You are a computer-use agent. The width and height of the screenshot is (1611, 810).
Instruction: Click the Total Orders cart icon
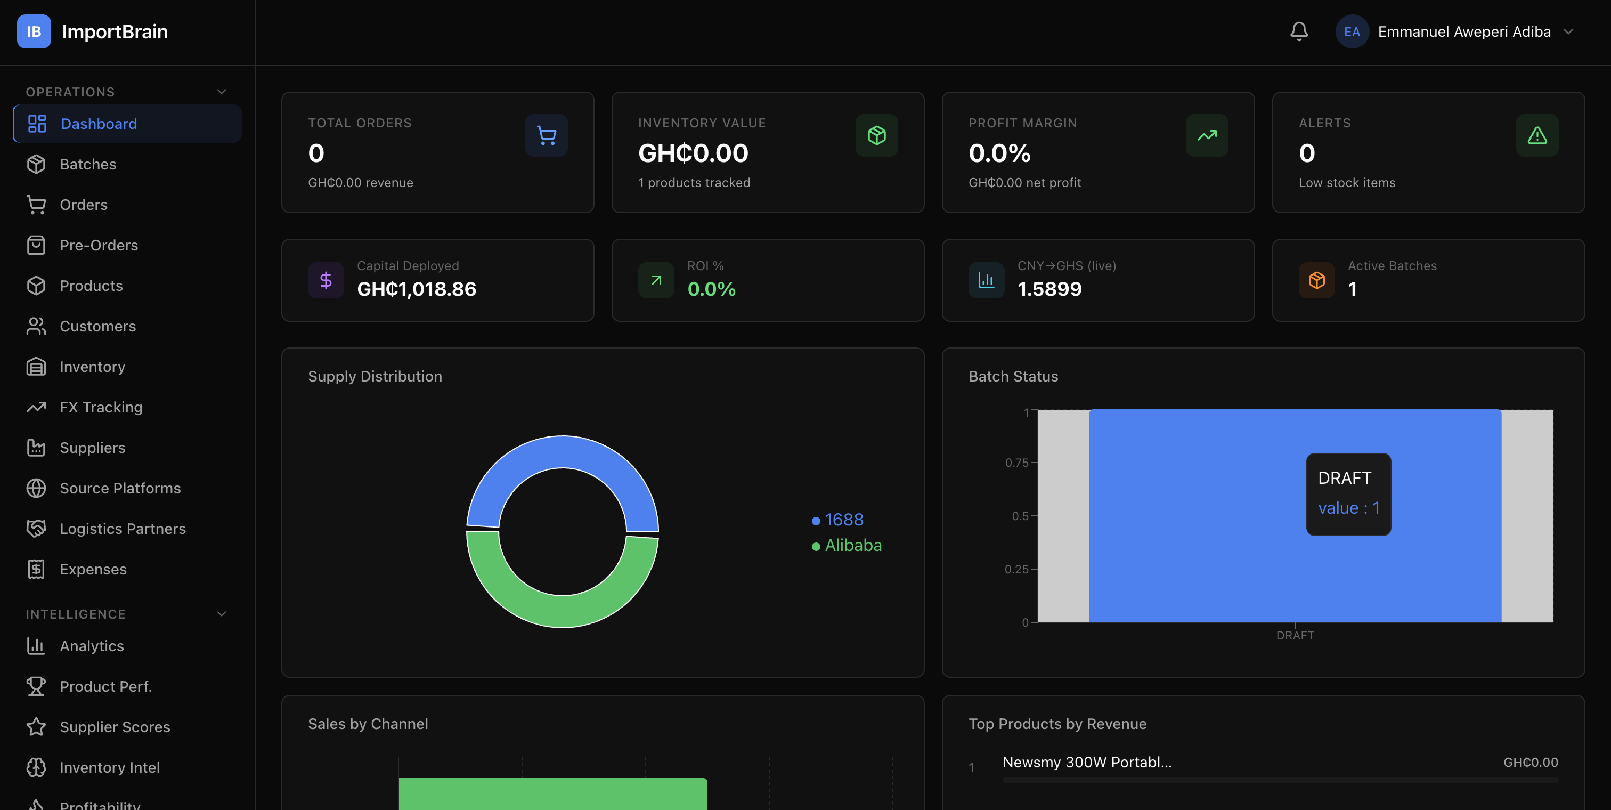[547, 135]
